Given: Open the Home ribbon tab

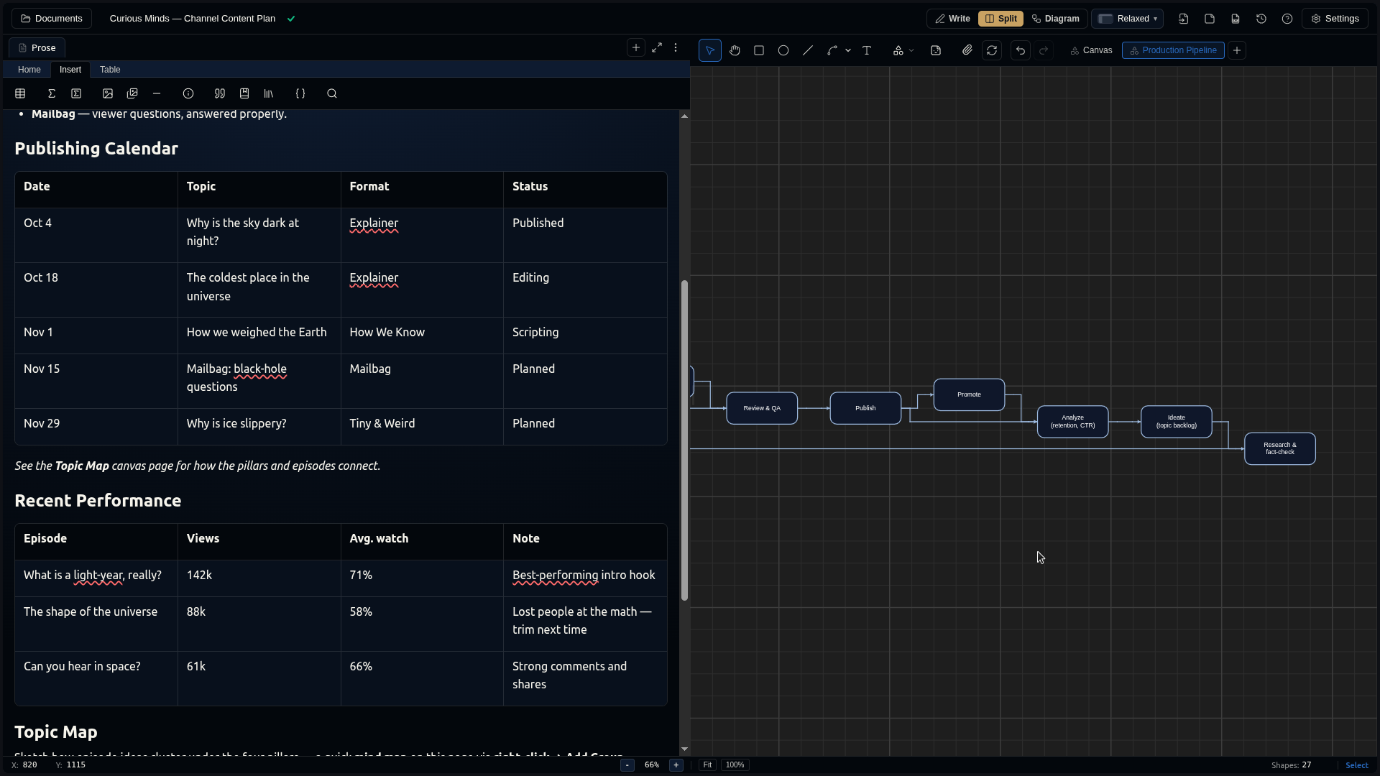Looking at the screenshot, I should click(29, 70).
